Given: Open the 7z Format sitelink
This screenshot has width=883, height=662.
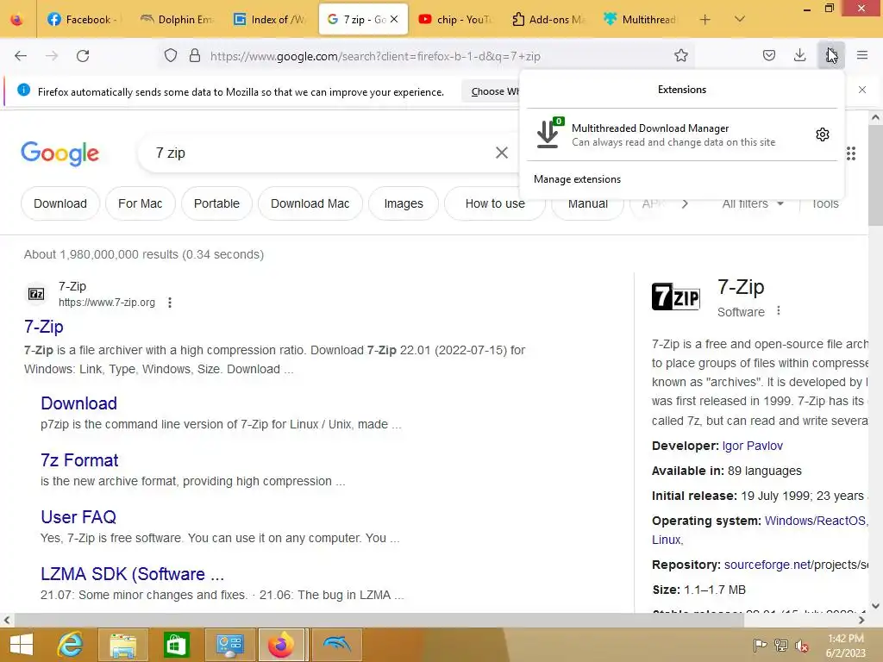Looking at the screenshot, I should click(79, 460).
